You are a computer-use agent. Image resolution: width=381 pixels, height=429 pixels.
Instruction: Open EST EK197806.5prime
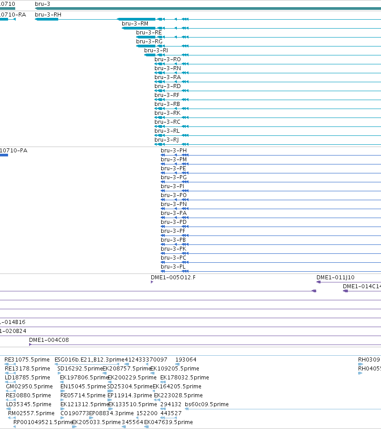pos(85,378)
